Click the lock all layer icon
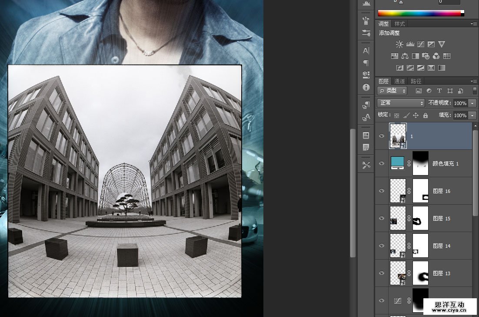This screenshot has height=317, width=479. click(x=425, y=115)
